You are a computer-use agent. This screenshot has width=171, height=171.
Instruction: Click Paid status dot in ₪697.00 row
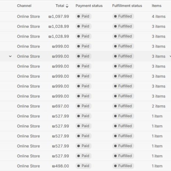click(x=79, y=106)
